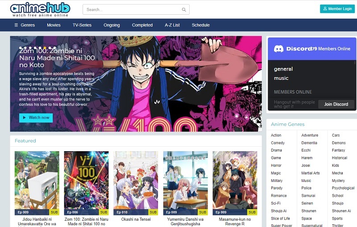Click the School genre link
Viewport: 357px width, 227px height.
pos(337,196)
